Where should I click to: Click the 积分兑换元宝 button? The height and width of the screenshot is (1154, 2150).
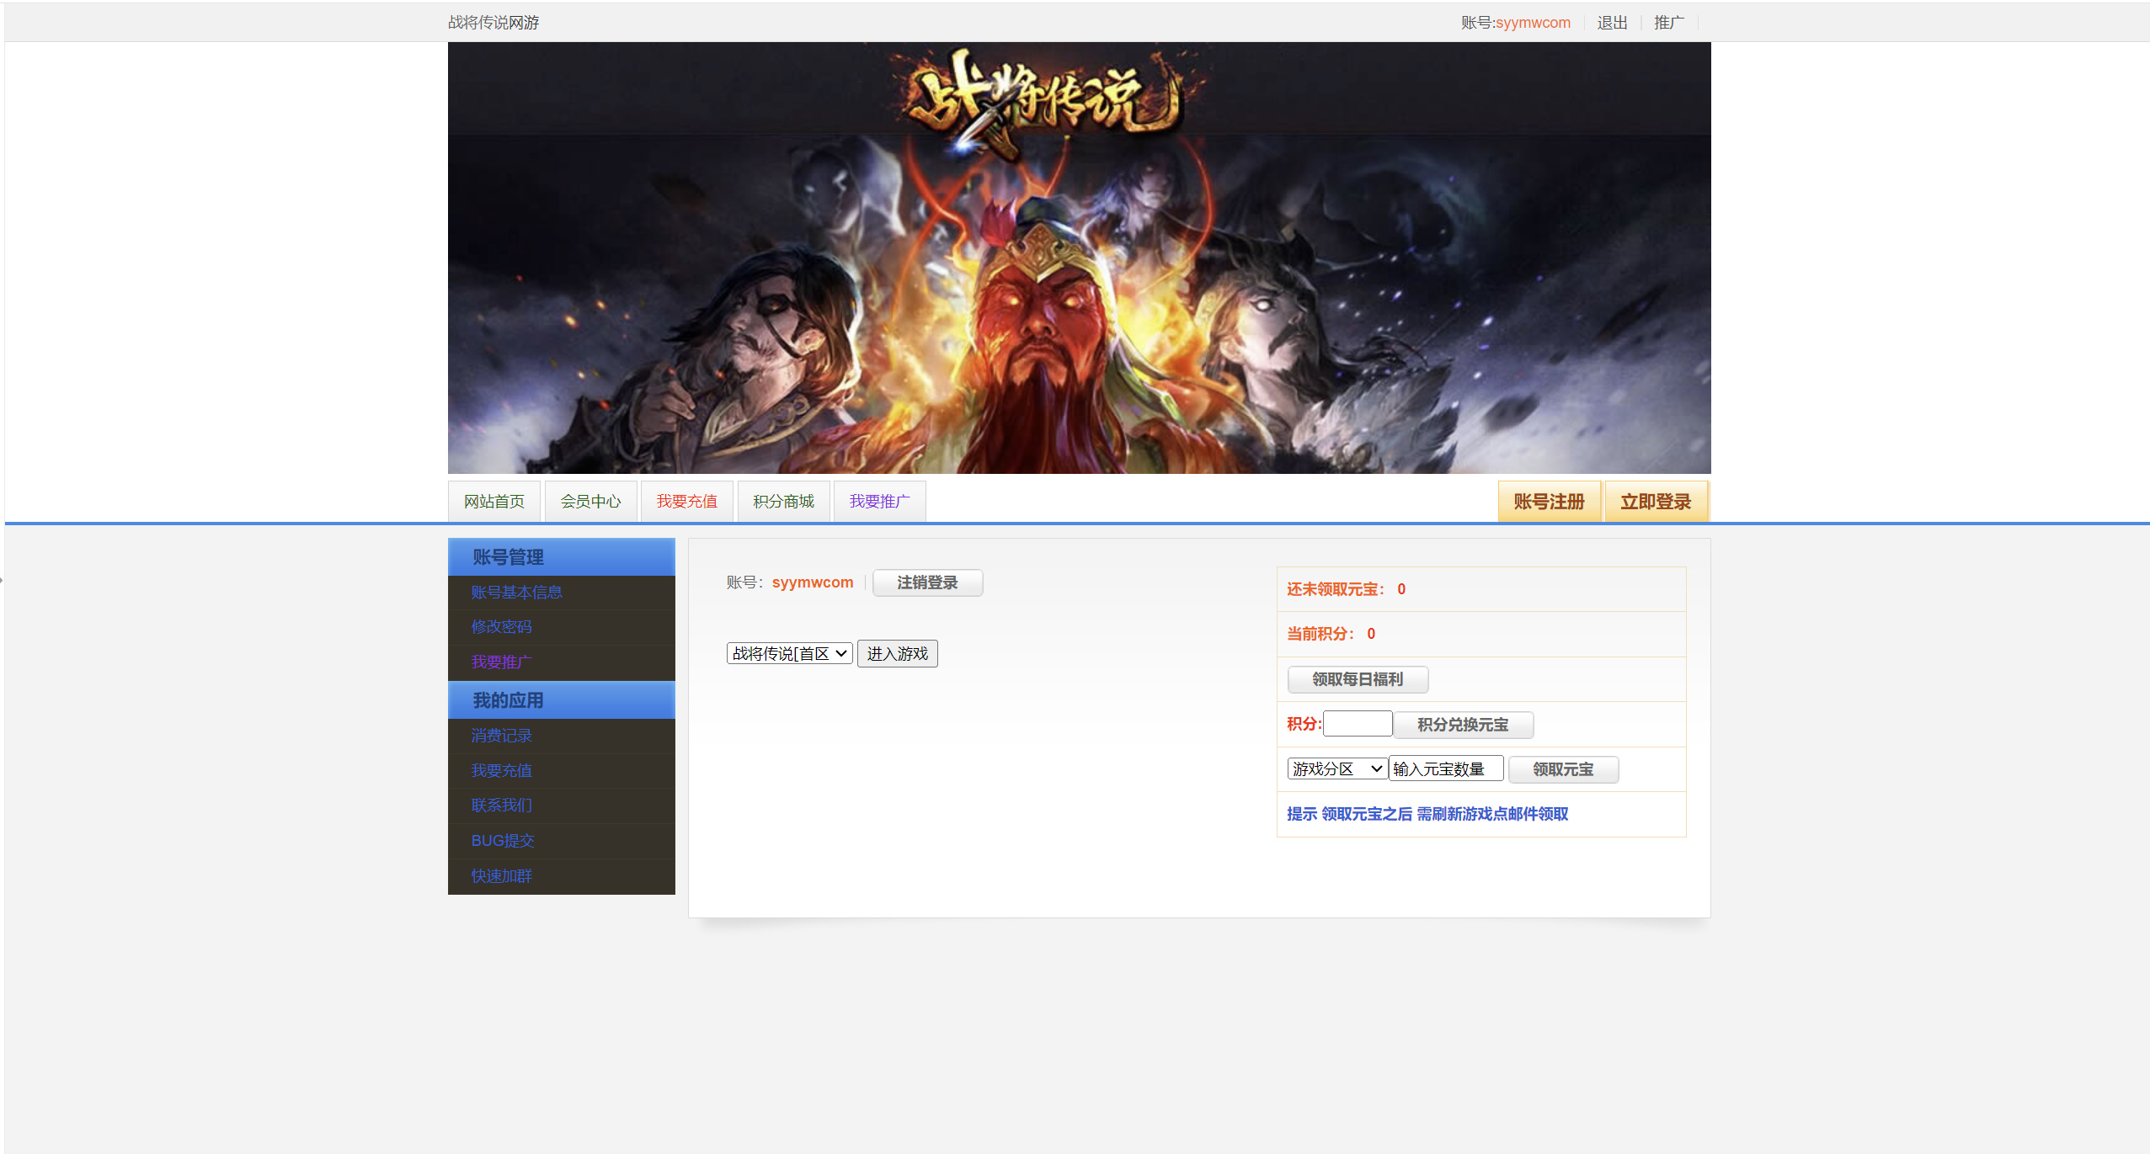point(1462,725)
